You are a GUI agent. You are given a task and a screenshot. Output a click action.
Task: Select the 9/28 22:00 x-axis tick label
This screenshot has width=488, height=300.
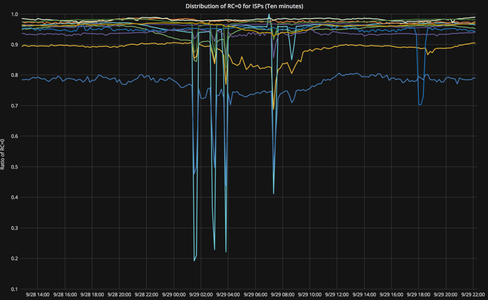click(146, 295)
